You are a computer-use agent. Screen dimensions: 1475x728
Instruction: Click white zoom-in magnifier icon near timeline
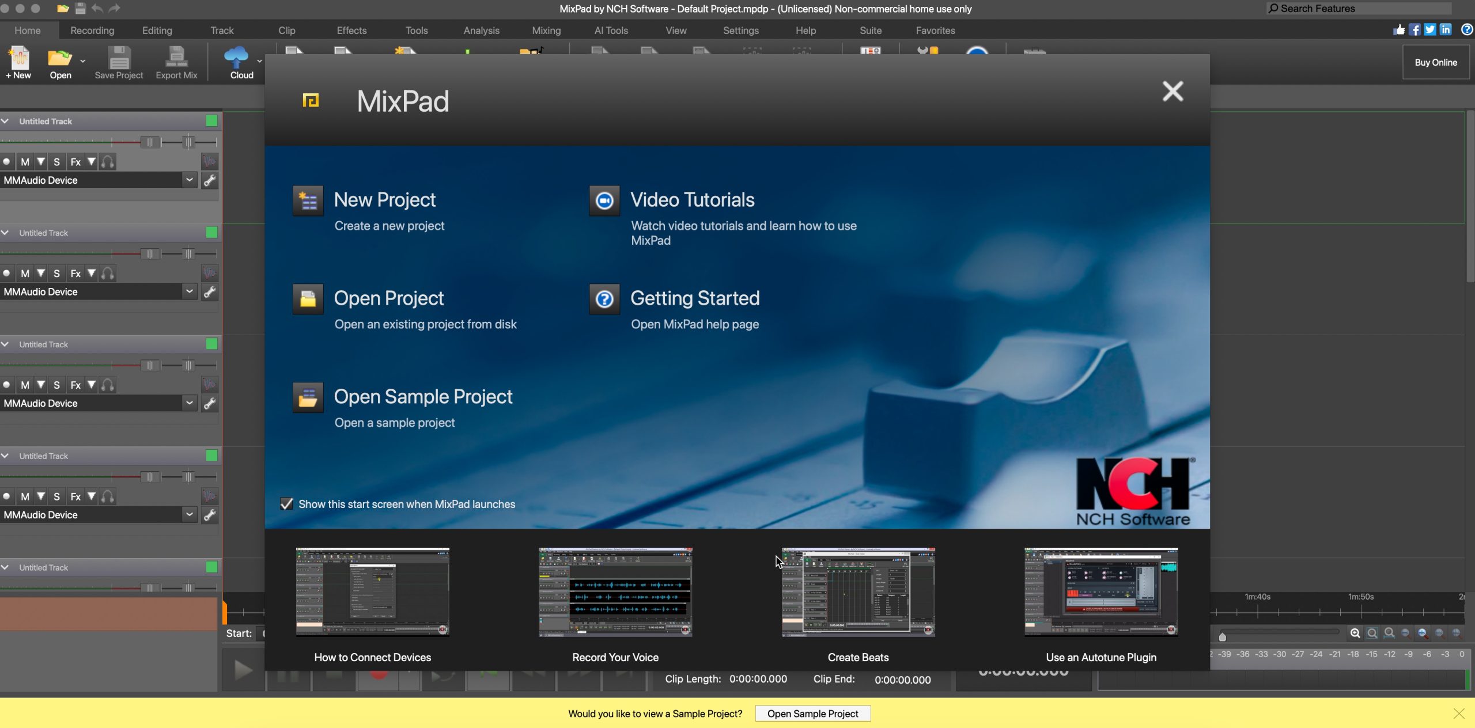pos(1355,634)
